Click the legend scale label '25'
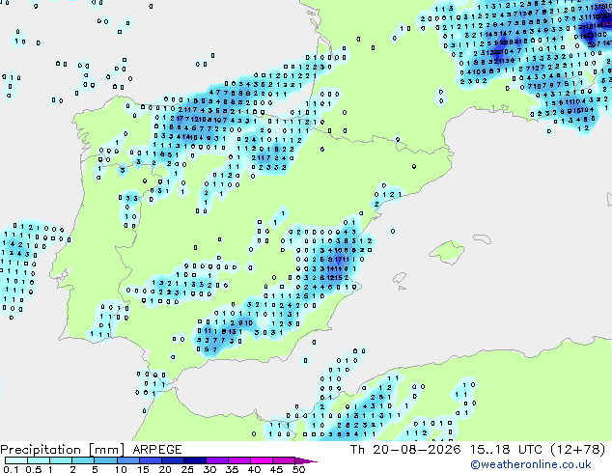The height and width of the screenshot is (473, 612). click(187, 469)
